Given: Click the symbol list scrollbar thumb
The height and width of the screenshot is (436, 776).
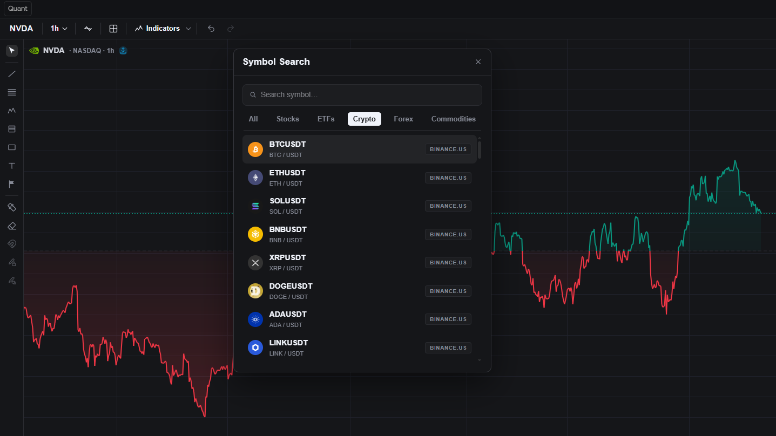Looking at the screenshot, I should (480, 150).
